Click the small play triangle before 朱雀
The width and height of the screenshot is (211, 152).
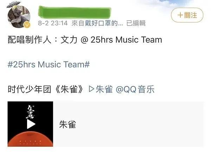[x=91, y=89]
